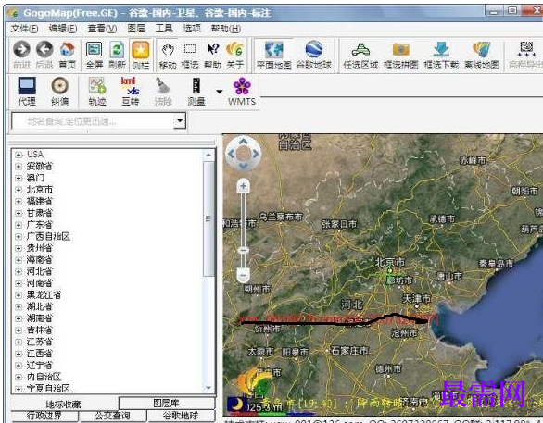
Task: Expand the 福建省 tree node
Action: pyautogui.click(x=19, y=201)
